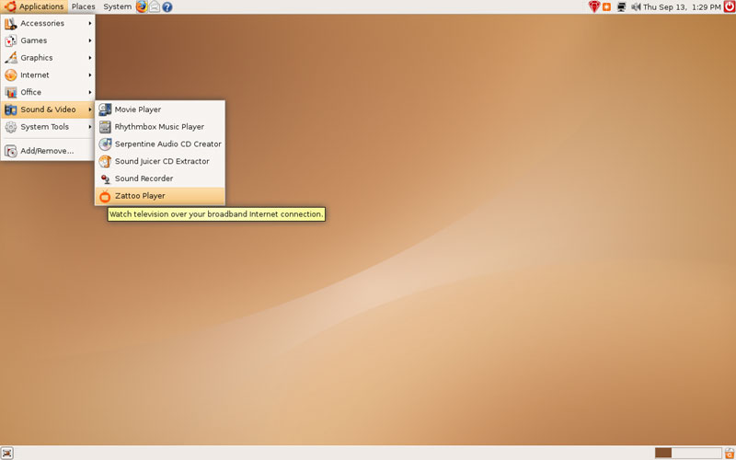Expand Games submenu arrow

pyautogui.click(x=89, y=40)
